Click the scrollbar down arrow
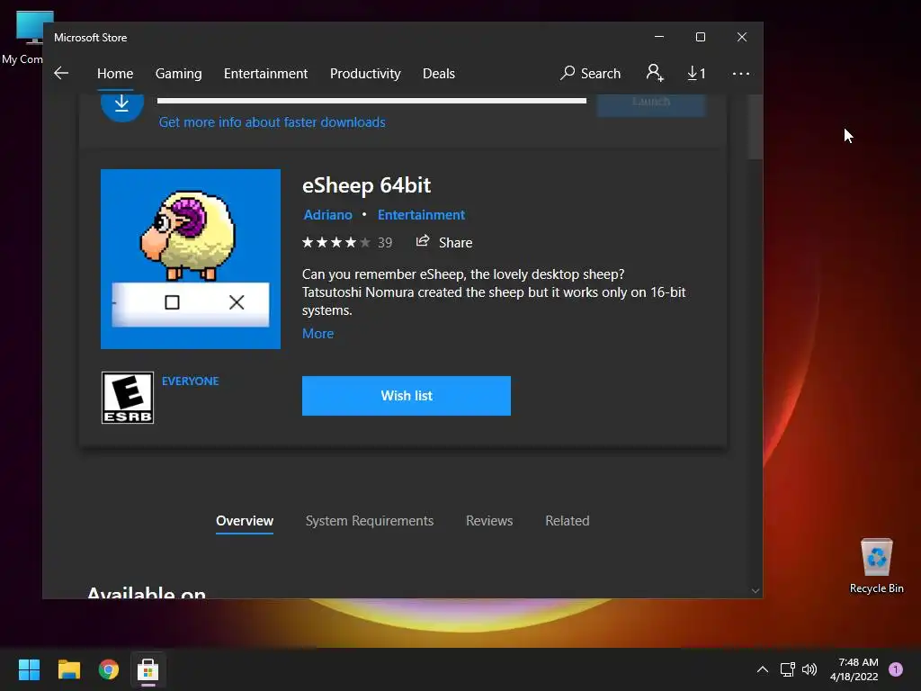The width and height of the screenshot is (921, 691). 756,591
